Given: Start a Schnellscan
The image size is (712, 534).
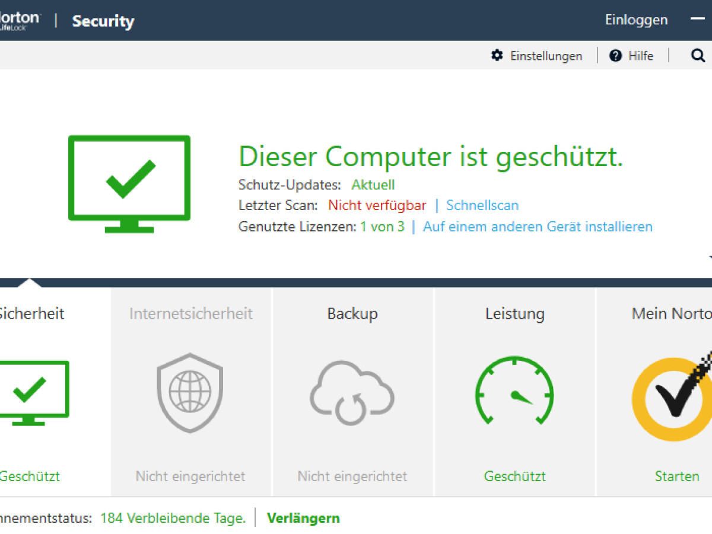Looking at the screenshot, I should (482, 205).
